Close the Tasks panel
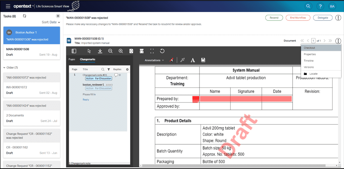The height and width of the screenshot is (169, 344). tap(58, 16)
